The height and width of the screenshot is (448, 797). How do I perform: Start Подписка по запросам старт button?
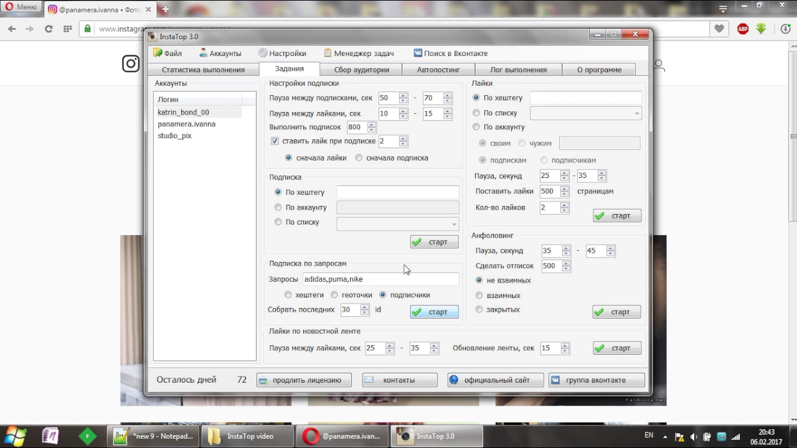coord(434,312)
